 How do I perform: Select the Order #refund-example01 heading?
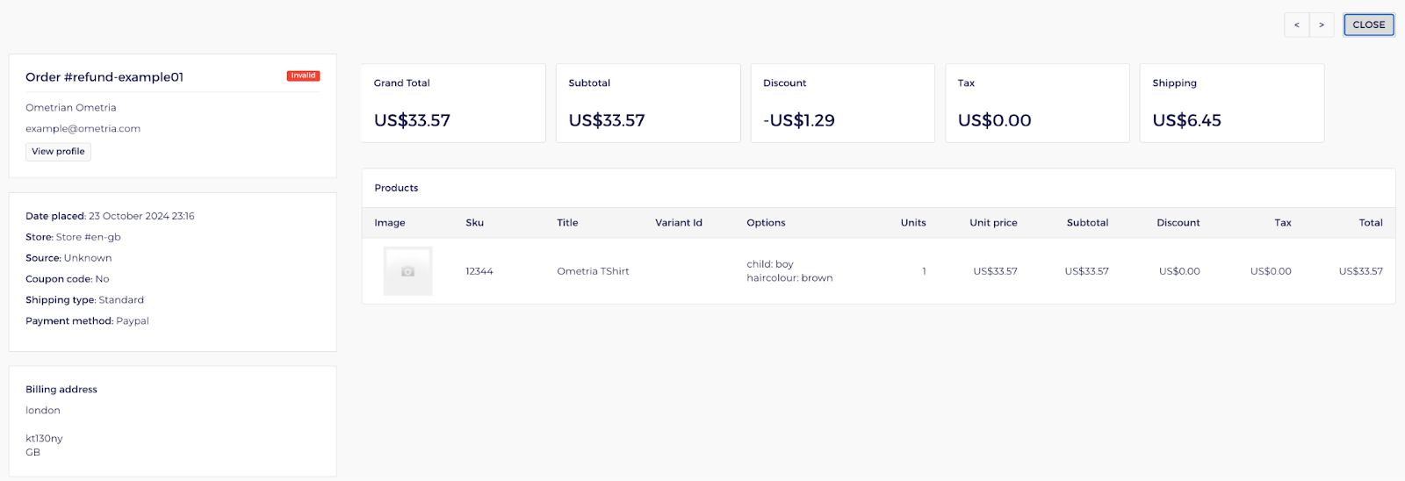click(x=104, y=77)
